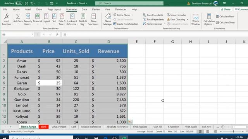This screenshot has width=248, height=139.
Task: Click the Windows Start button
Action: (x=4, y=138)
